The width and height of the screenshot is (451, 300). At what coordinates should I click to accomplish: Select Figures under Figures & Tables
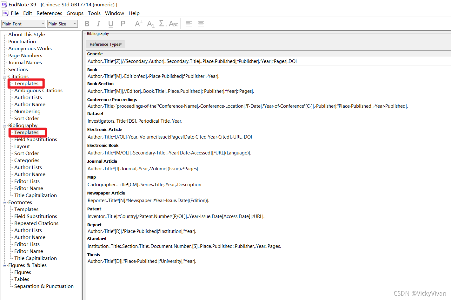coord(23,272)
